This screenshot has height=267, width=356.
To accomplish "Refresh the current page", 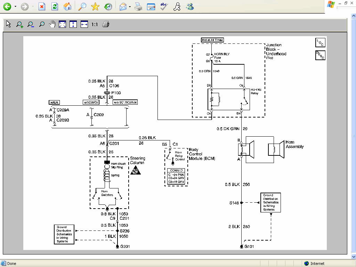I will tap(55, 6).
